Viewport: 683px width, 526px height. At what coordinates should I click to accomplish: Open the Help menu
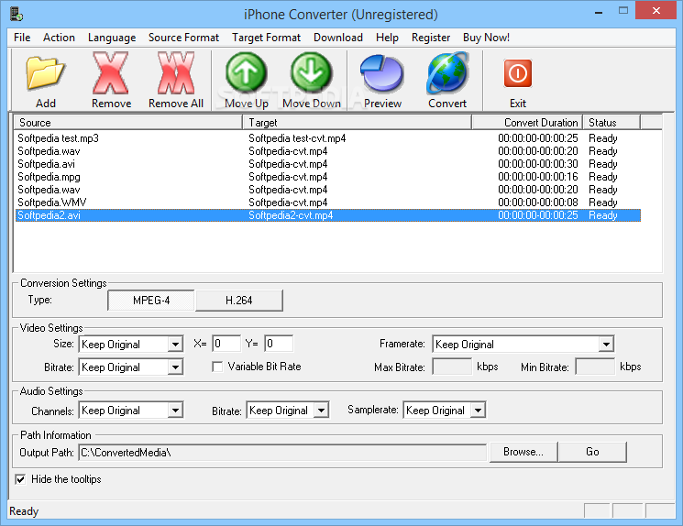coord(387,38)
